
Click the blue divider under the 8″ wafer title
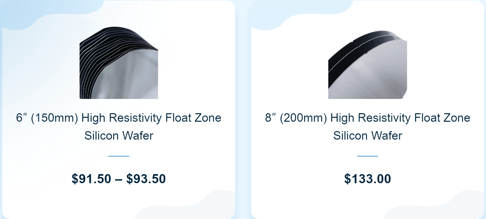coord(368,156)
